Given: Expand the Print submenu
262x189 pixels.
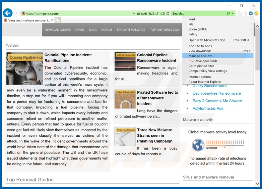Looking at the screenshot, I should point(218,19).
